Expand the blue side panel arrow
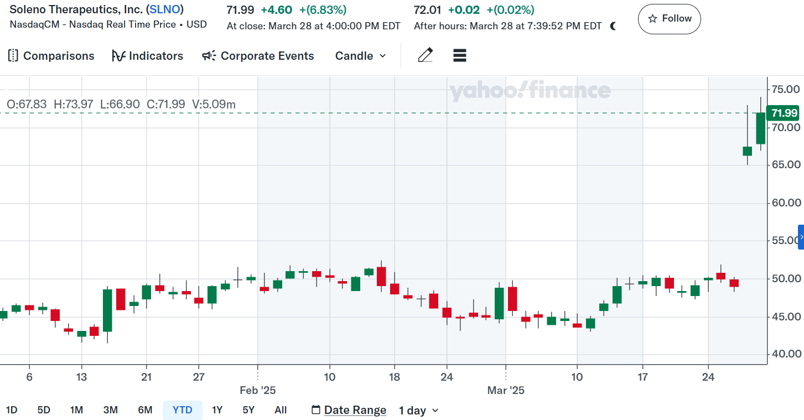 pos(801,237)
